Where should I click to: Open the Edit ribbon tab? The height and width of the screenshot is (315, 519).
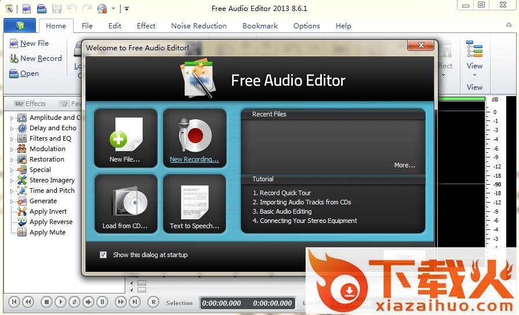[x=114, y=26]
